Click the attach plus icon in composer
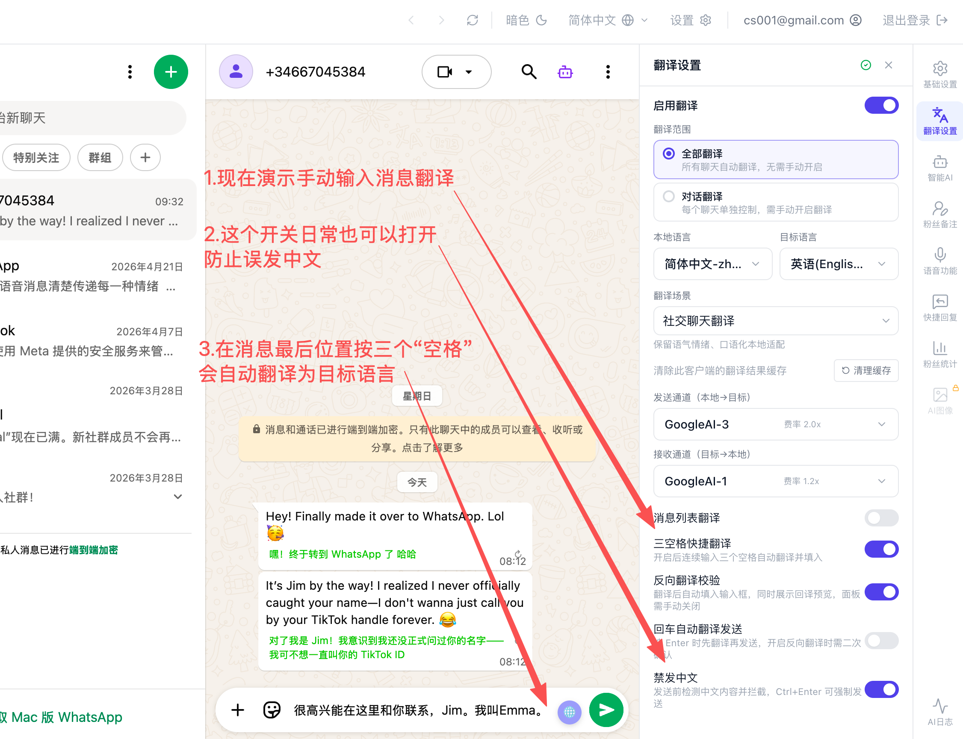963x739 pixels. click(237, 709)
